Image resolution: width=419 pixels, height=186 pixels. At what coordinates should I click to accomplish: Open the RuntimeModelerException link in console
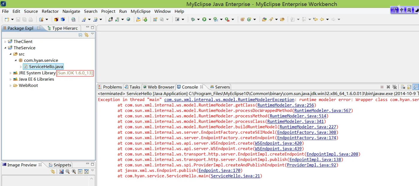tap(229, 100)
